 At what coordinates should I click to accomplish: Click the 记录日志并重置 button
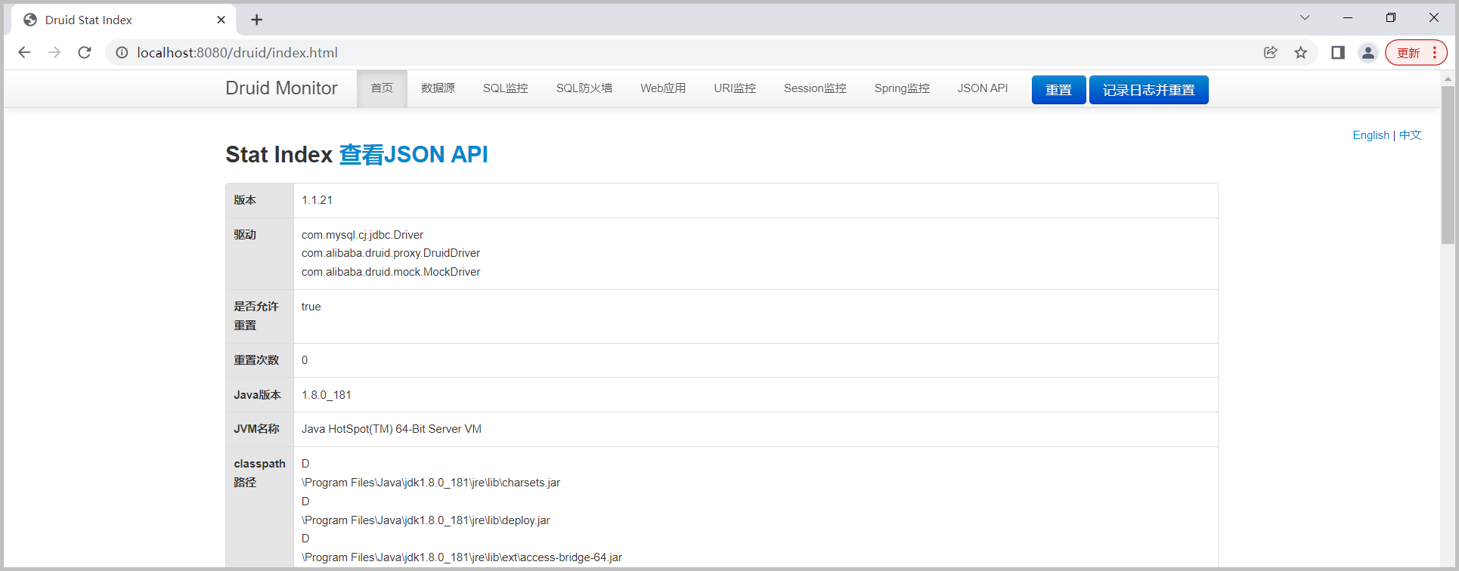[1148, 90]
